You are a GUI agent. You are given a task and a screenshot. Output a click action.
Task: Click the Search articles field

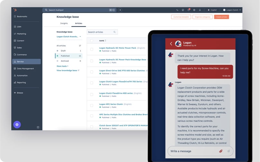point(100,32)
